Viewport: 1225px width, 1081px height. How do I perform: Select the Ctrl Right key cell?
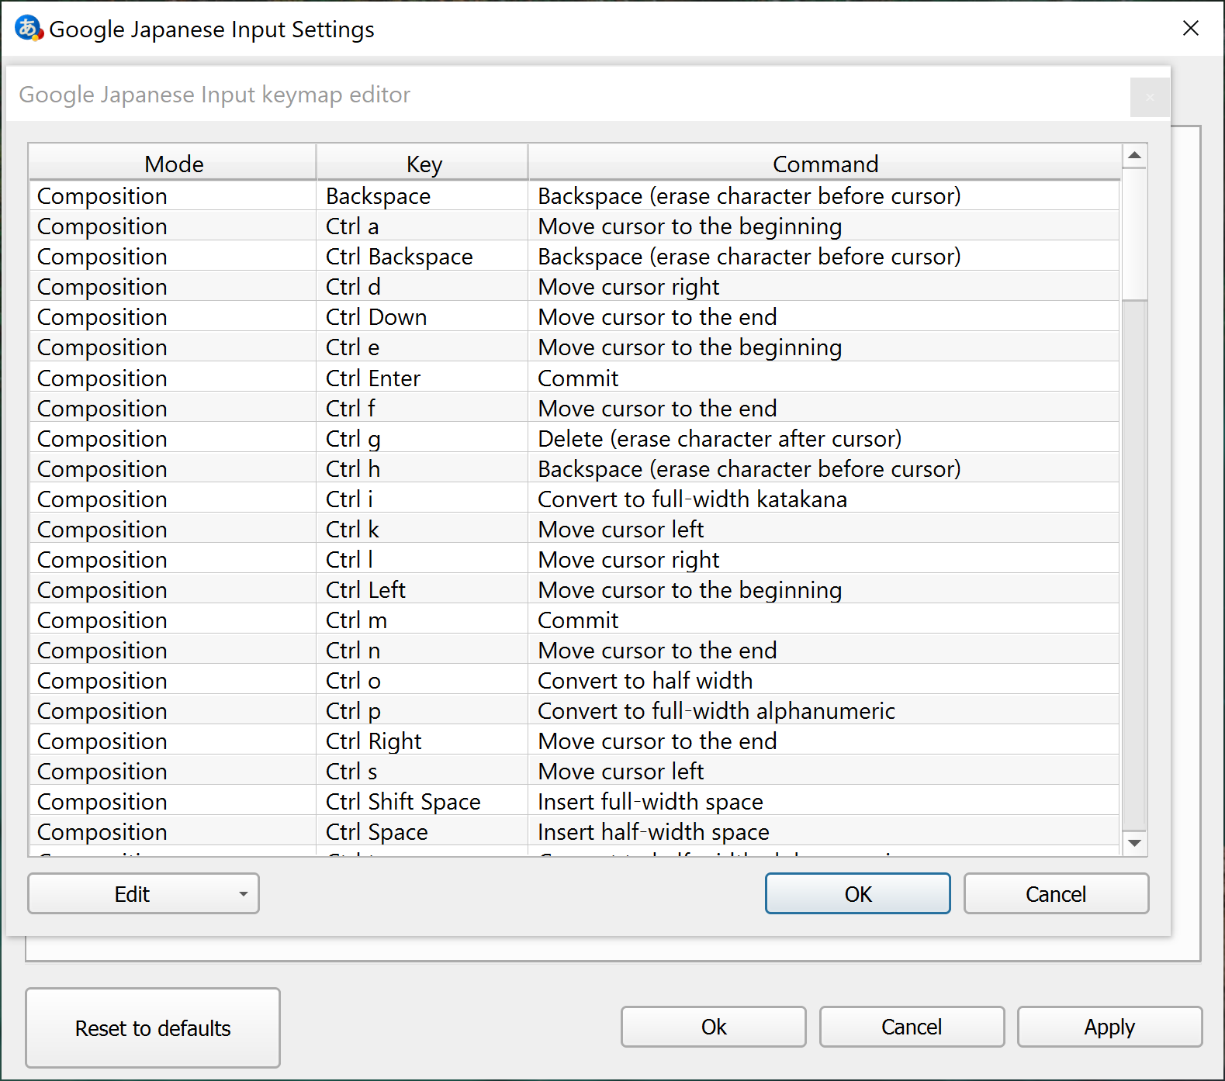click(422, 741)
